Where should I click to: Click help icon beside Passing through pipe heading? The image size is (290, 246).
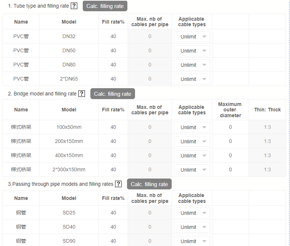point(118,184)
